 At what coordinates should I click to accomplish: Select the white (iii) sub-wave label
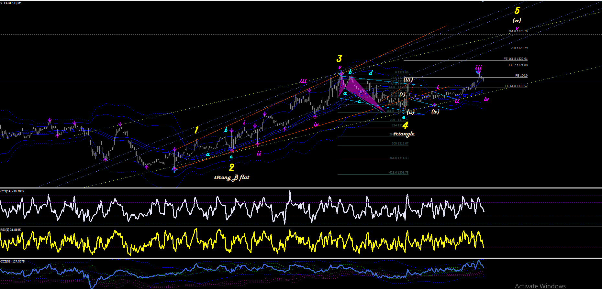click(408, 80)
